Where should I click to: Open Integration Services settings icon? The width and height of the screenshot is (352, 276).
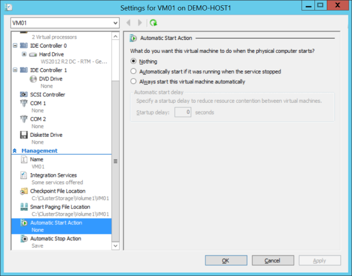(x=24, y=175)
